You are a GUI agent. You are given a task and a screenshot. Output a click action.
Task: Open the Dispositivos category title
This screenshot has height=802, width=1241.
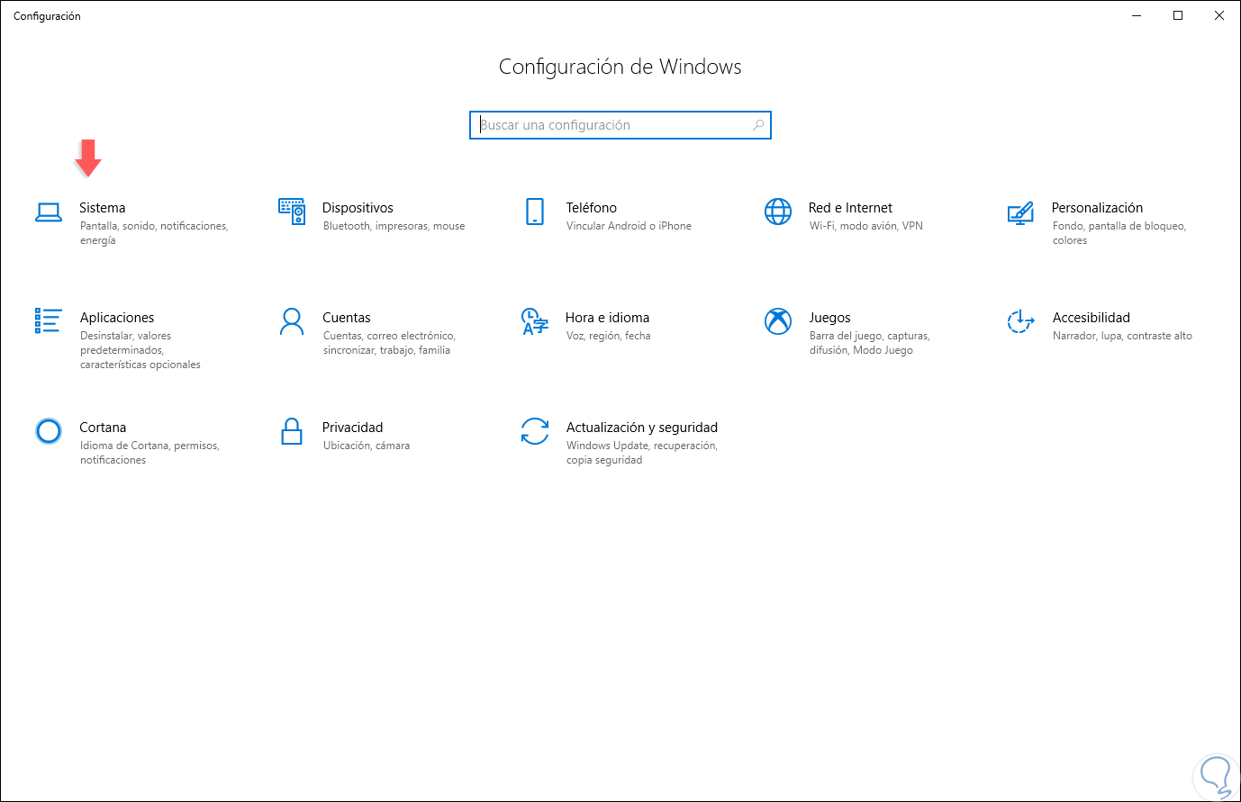coord(358,208)
